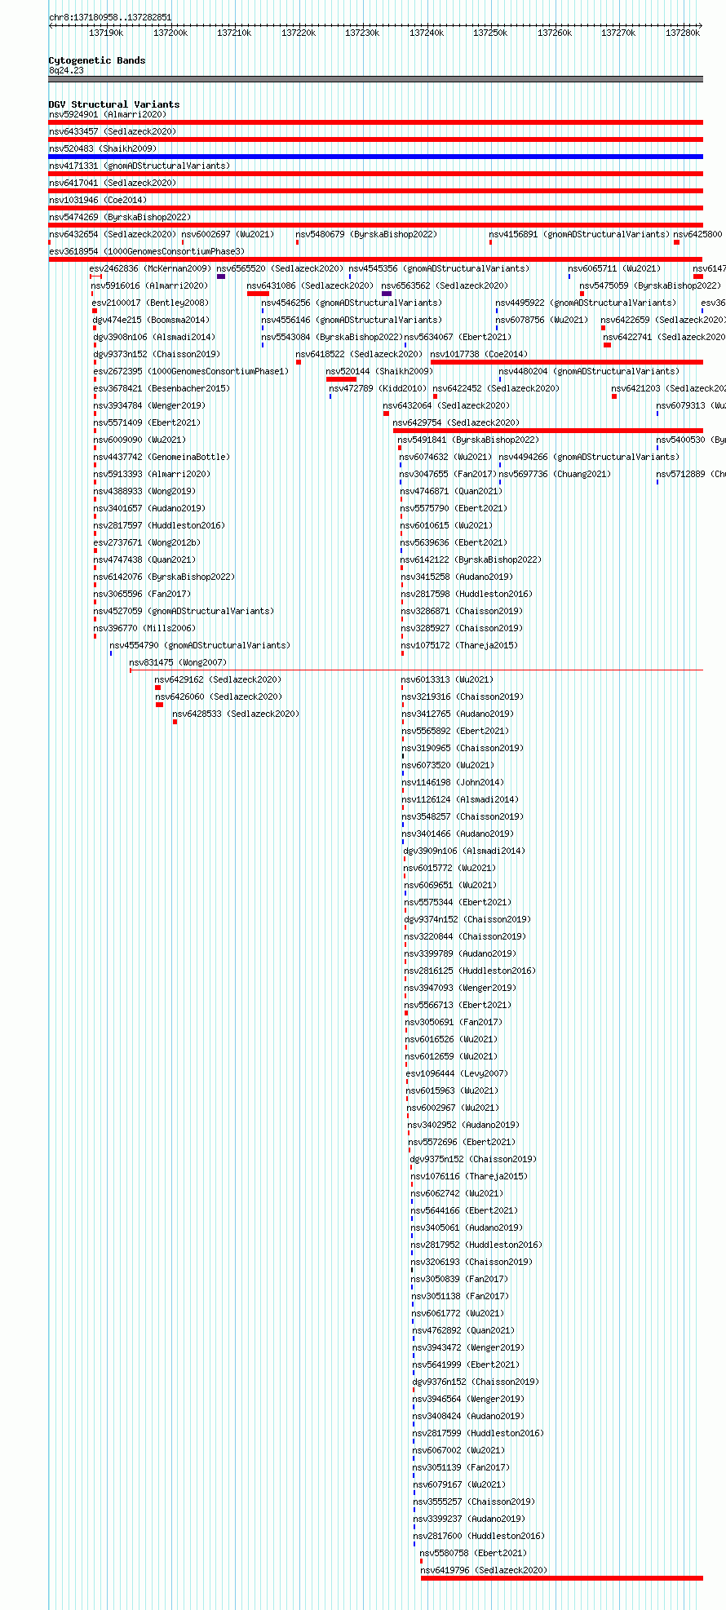Click the 137230k ruler position label
Screen dimensions: 726x1610
point(362,33)
